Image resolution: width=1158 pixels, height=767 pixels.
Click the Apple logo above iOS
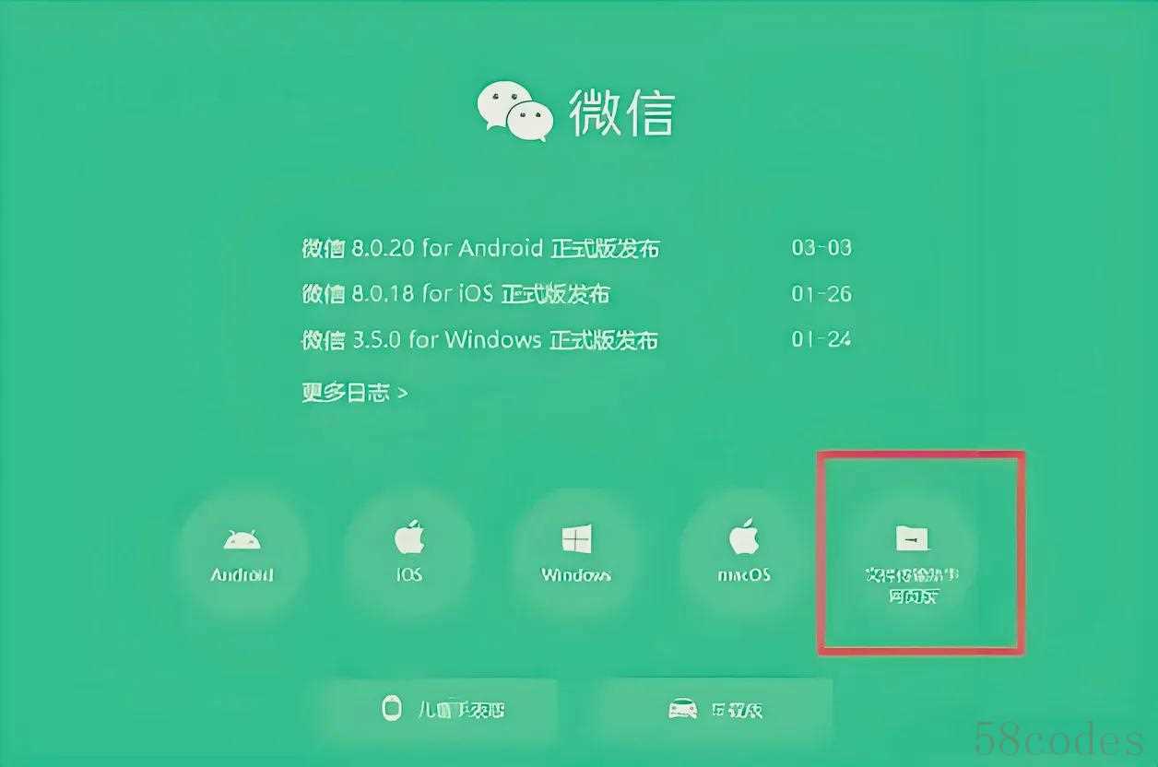(x=408, y=537)
